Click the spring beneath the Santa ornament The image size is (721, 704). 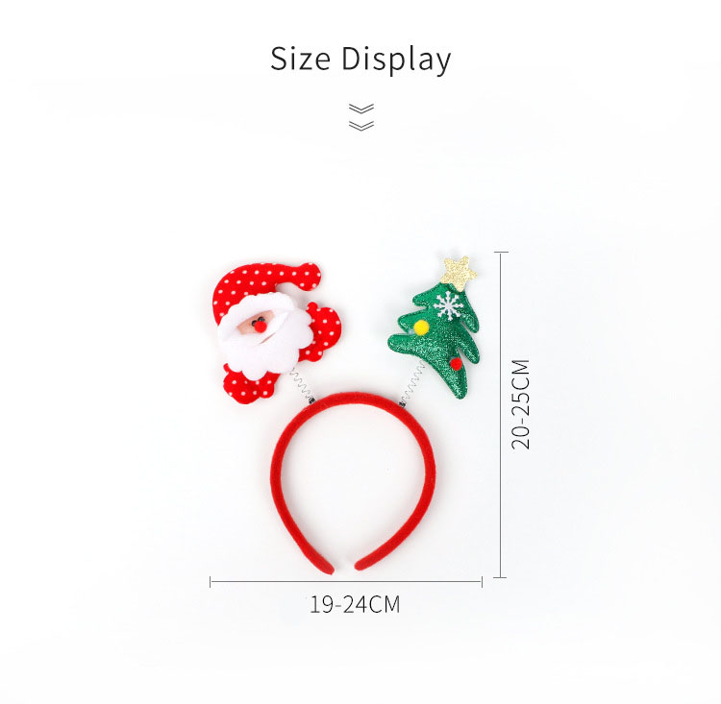[x=303, y=386]
